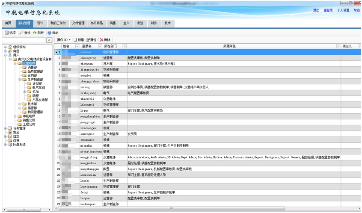The width and height of the screenshot is (362, 213).
Task: Click inside the tree search input field
Action: (24, 40)
